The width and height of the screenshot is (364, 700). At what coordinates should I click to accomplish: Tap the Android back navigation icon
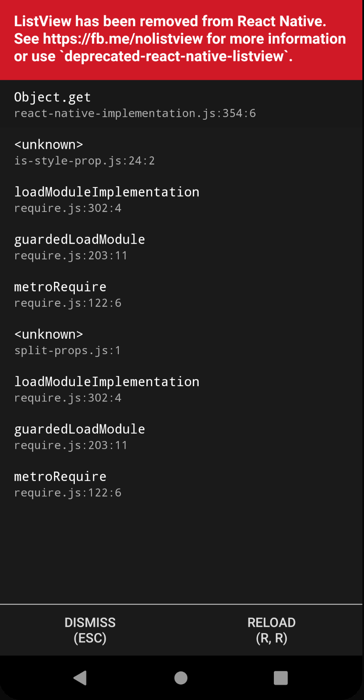tap(80, 678)
